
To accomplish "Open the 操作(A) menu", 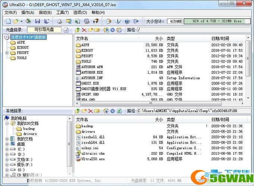I will 28,12.
